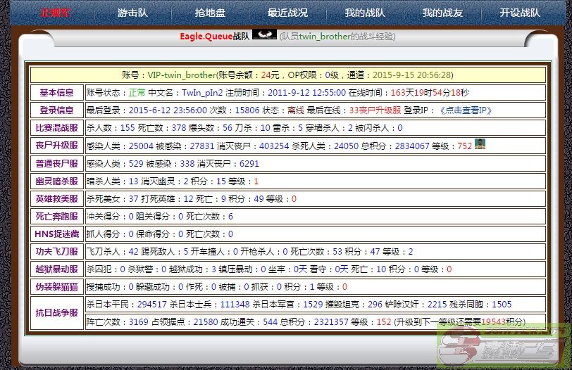Switch to the 游击队 tab
572x370 pixels.
(132, 13)
